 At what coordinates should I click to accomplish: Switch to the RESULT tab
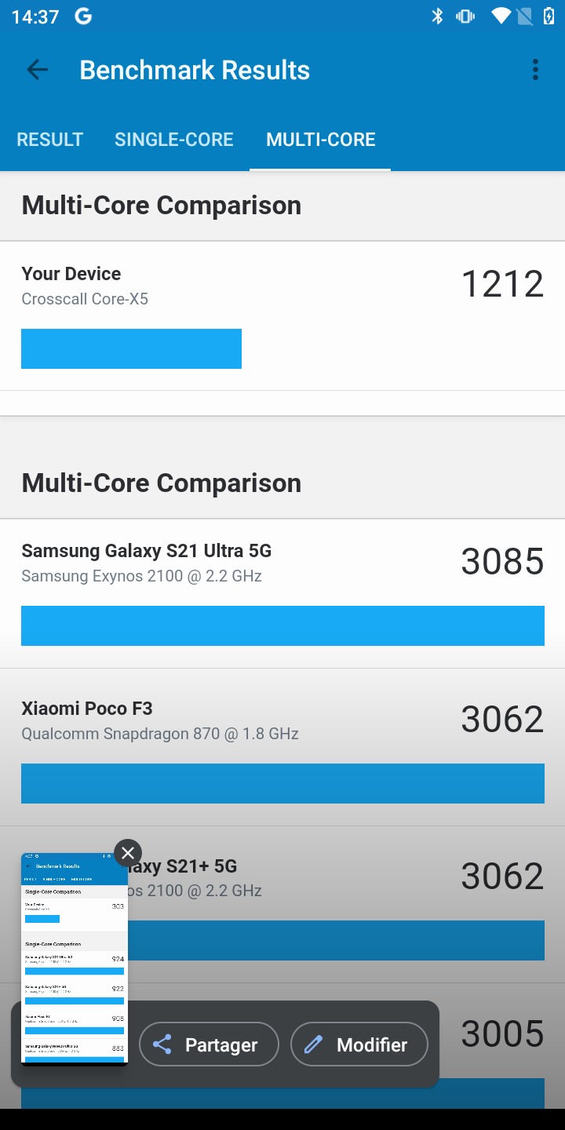49,140
